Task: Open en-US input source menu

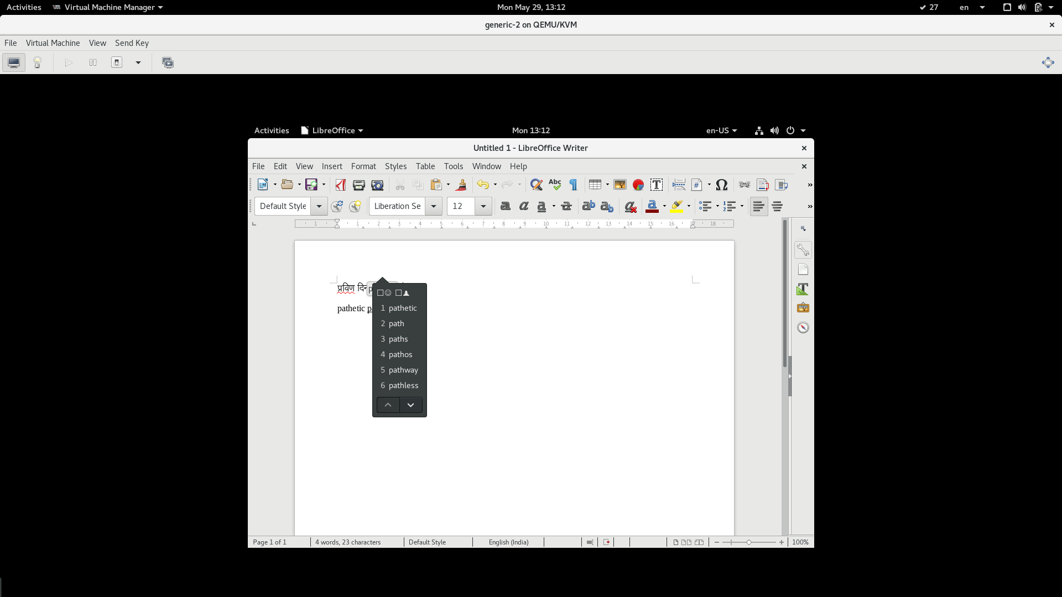Action: point(721,130)
